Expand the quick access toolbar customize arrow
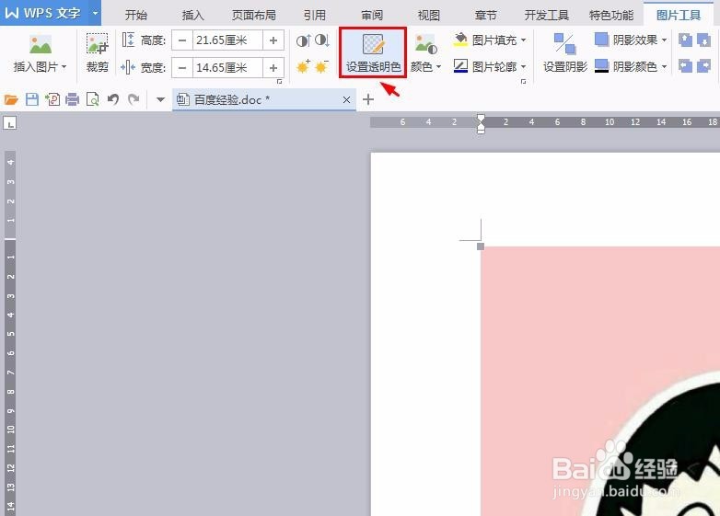The image size is (720, 516). pos(160,99)
